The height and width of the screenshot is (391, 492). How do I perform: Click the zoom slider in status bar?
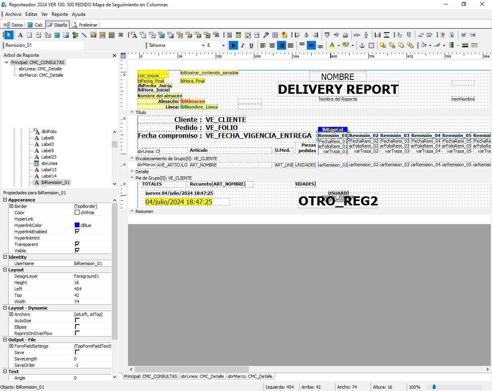pos(434,387)
